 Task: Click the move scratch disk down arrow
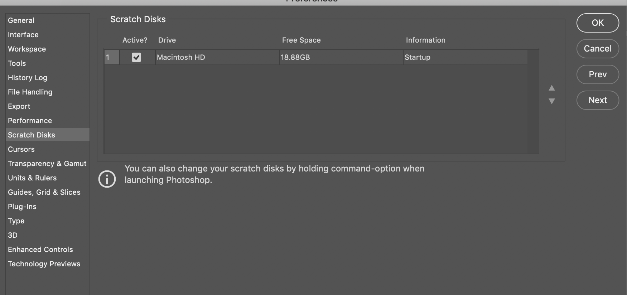coord(552,101)
